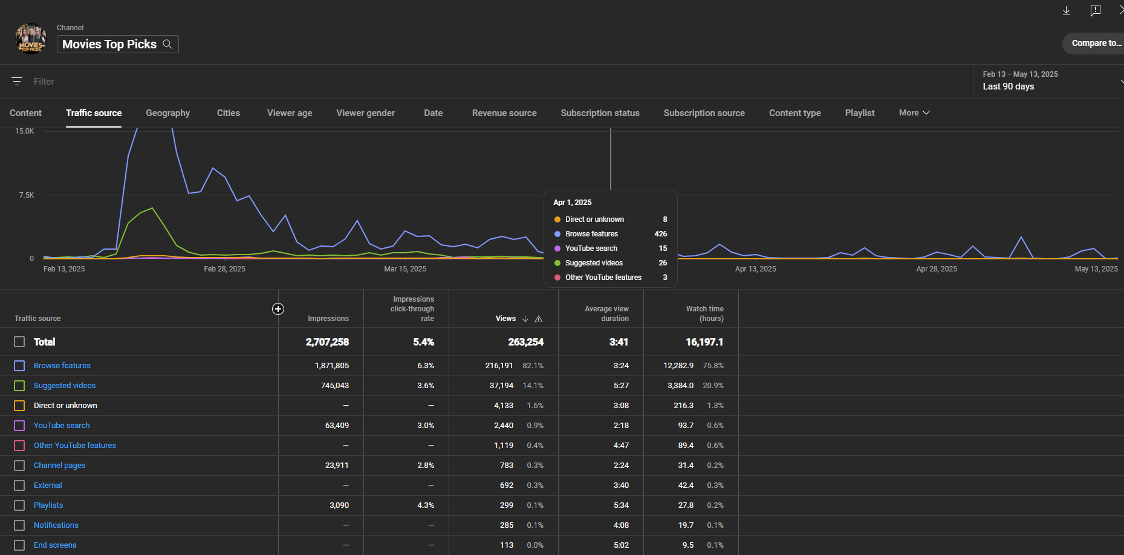This screenshot has height=555, width=1124.
Task: Open the Cities tab
Action: [x=229, y=113]
